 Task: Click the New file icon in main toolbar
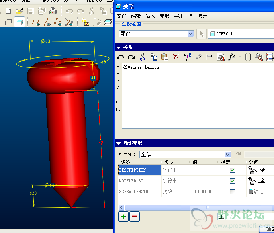coord(8,11)
